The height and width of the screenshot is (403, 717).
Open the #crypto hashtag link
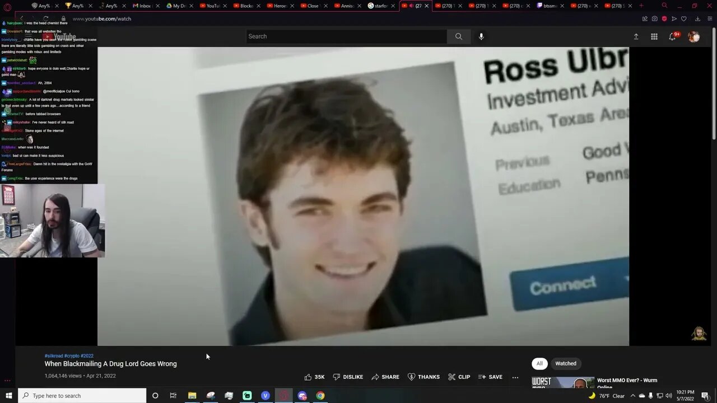tap(72, 356)
